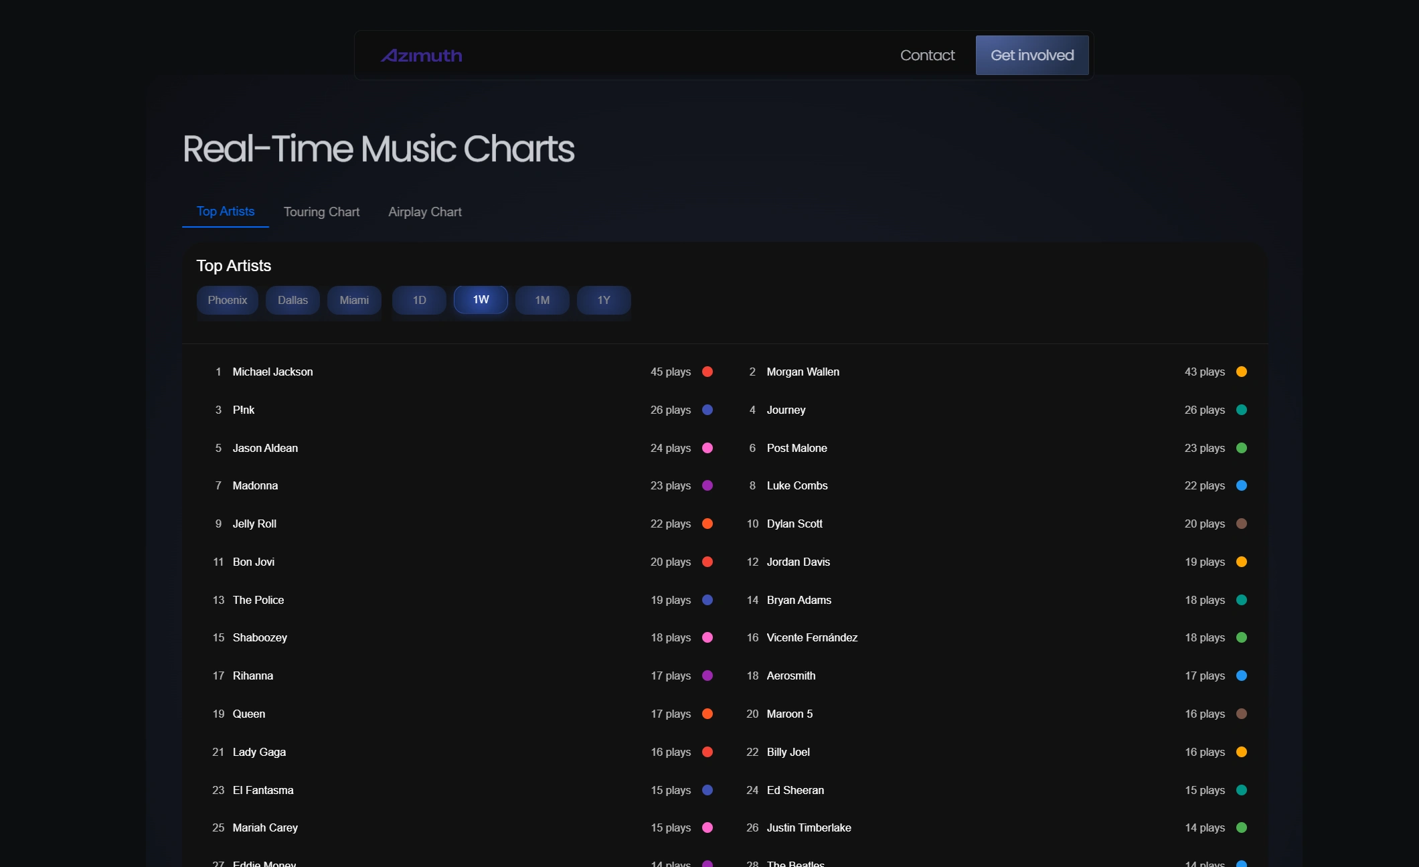1419x867 pixels.
Task: Click the orange dot beside Queen
Action: [707, 714]
